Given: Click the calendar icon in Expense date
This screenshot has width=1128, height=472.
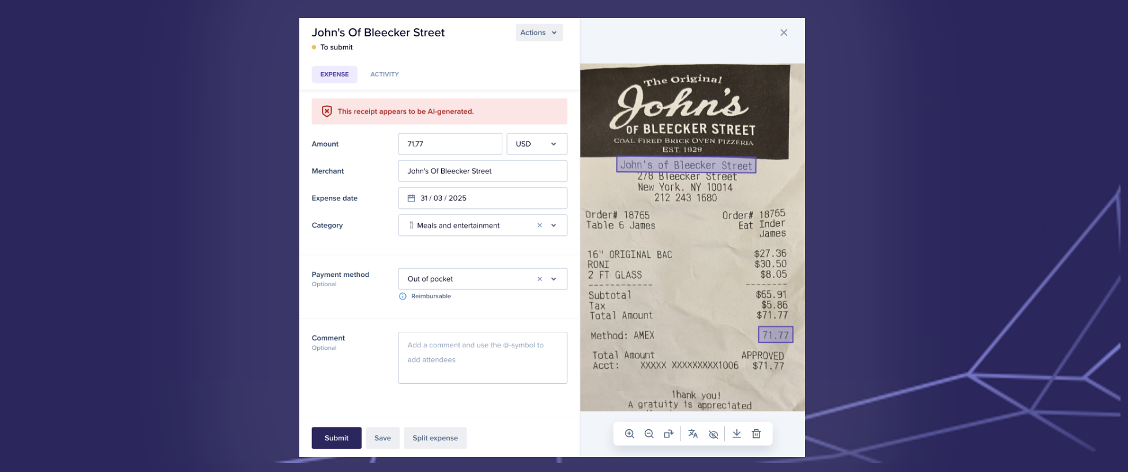Looking at the screenshot, I should tap(411, 198).
